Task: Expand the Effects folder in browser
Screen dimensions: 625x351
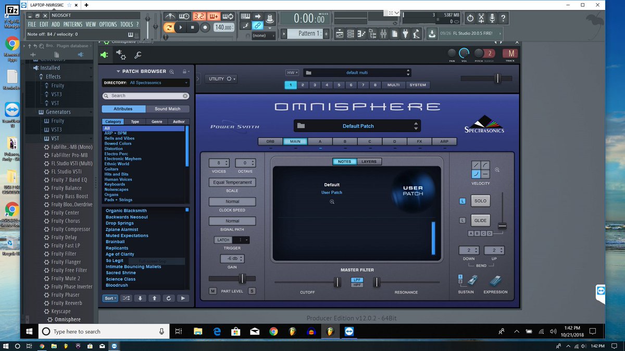Action: click(53, 76)
